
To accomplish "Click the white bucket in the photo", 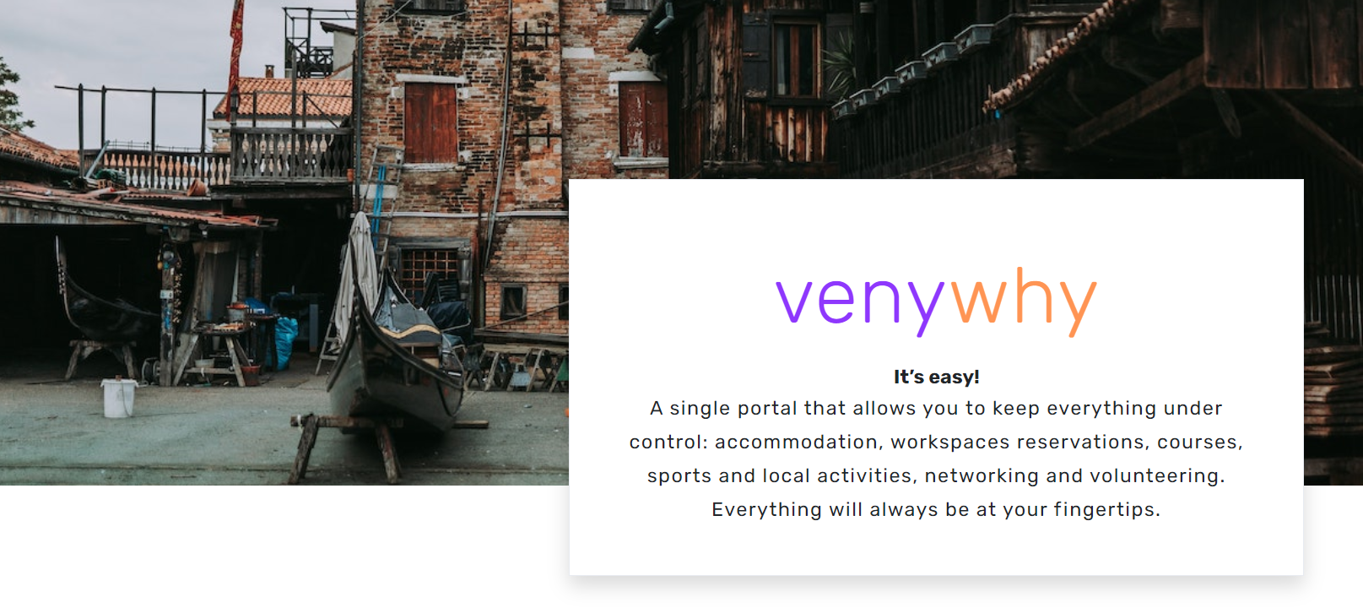I will point(118,398).
